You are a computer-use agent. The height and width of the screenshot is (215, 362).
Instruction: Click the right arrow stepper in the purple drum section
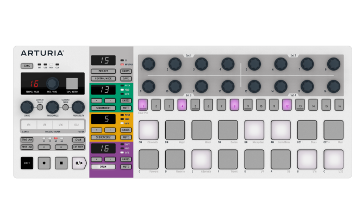tap(110, 160)
